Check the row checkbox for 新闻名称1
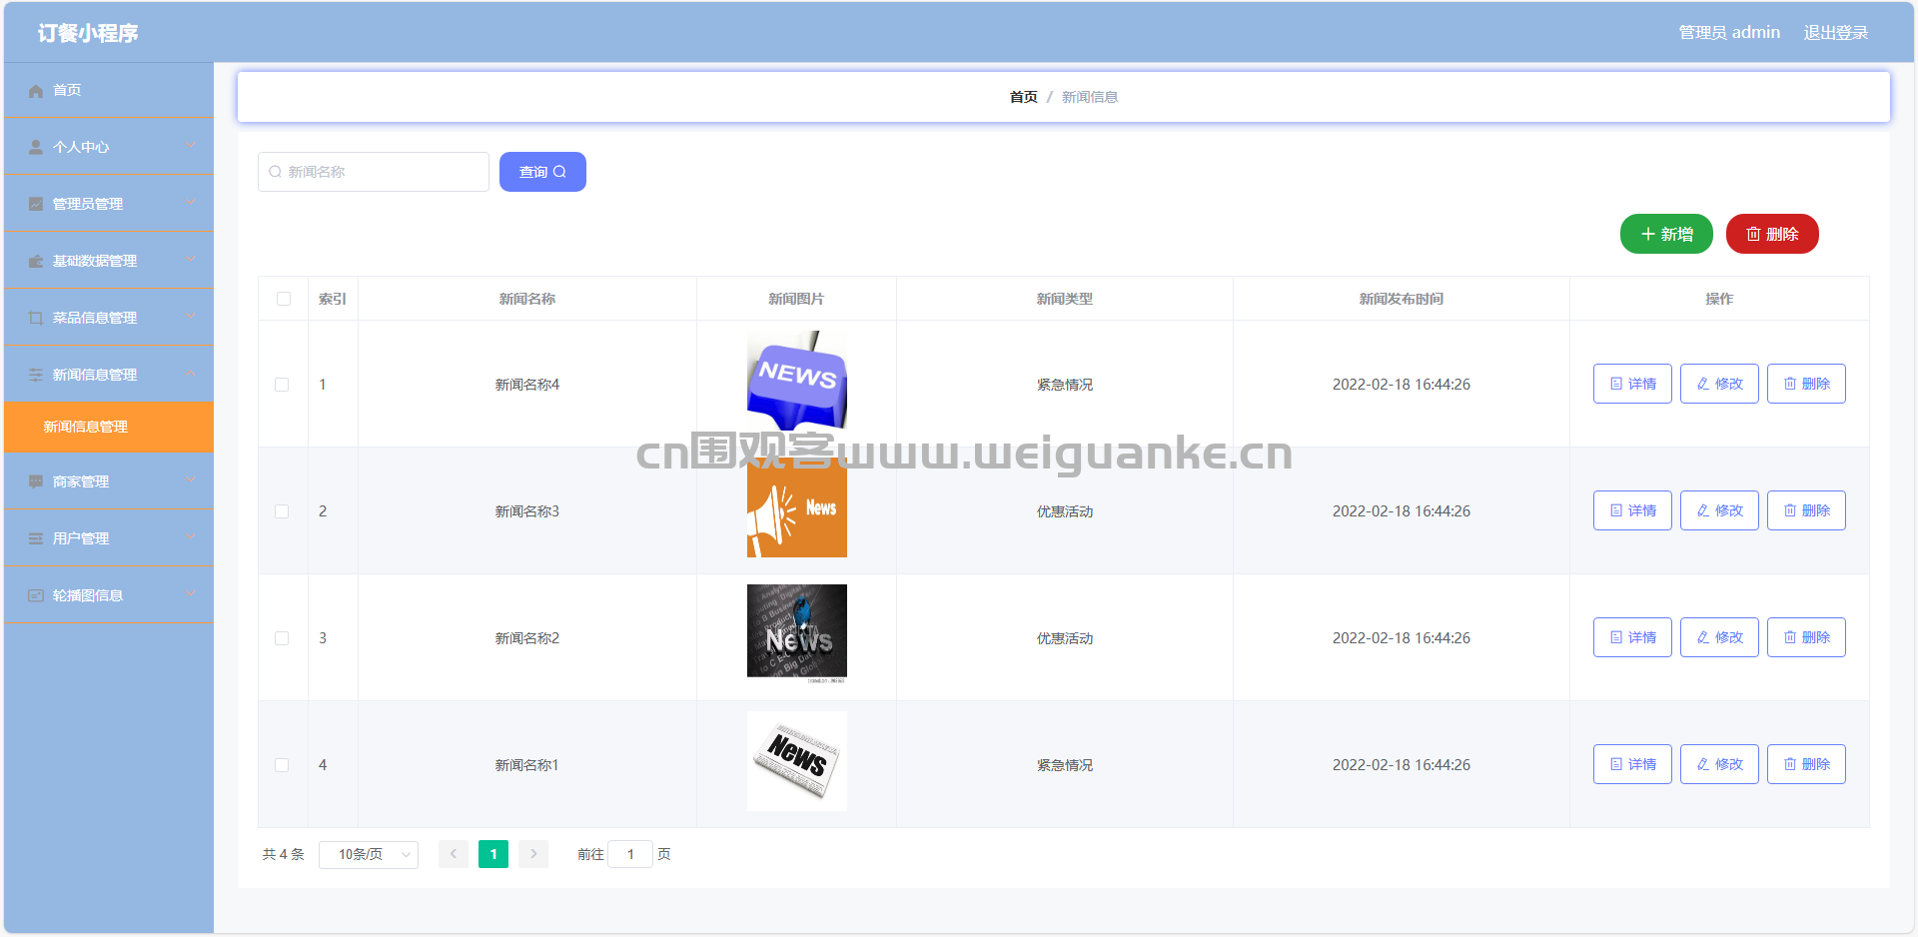Image resolution: width=1918 pixels, height=937 pixels. (282, 765)
